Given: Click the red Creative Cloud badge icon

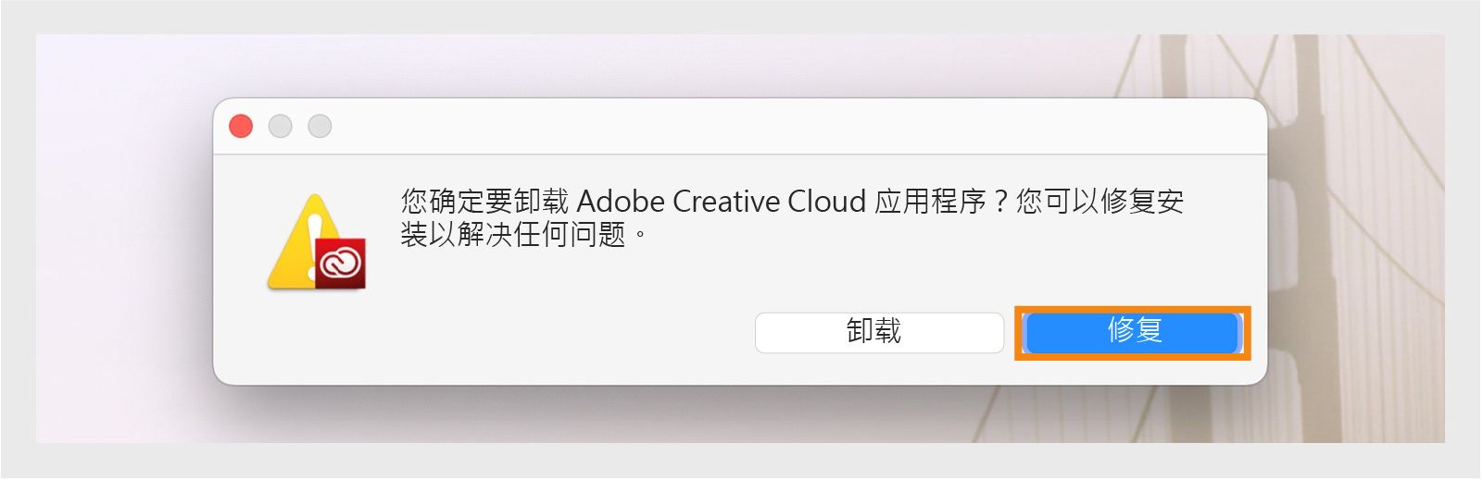Looking at the screenshot, I should click(x=340, y=264).
